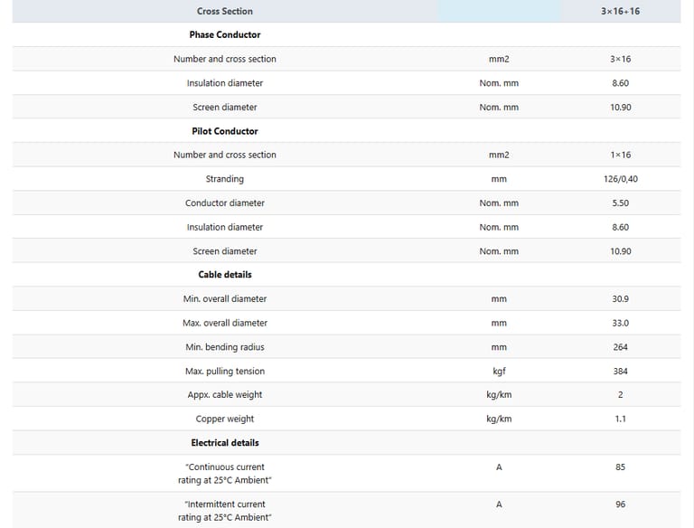Click the Appx. cable weight label
Image resolution: width=694 pixels, height=528 pixels.
[x=225, y=395]
